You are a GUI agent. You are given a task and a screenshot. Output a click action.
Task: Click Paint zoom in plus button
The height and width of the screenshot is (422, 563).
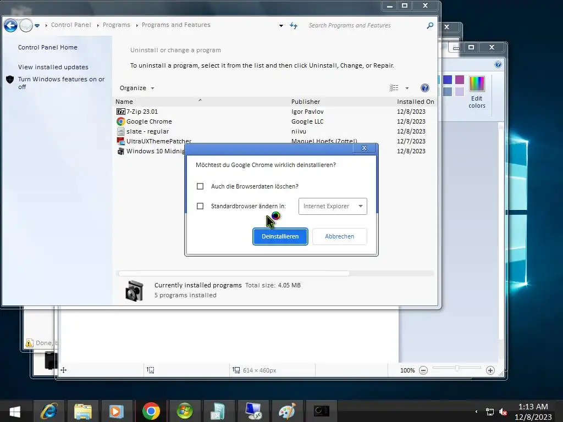point(490,370)
